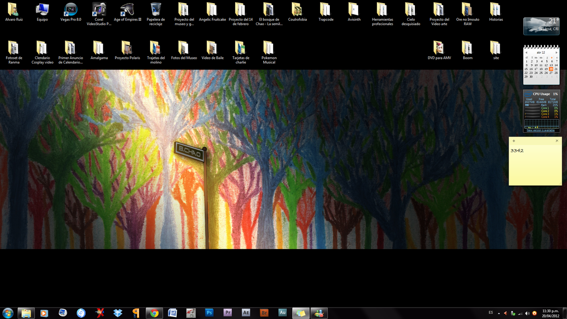Show hidden system tray icons
Image resolution: width=567 pixels, height=319 pixels.
(x=499, y=313)
